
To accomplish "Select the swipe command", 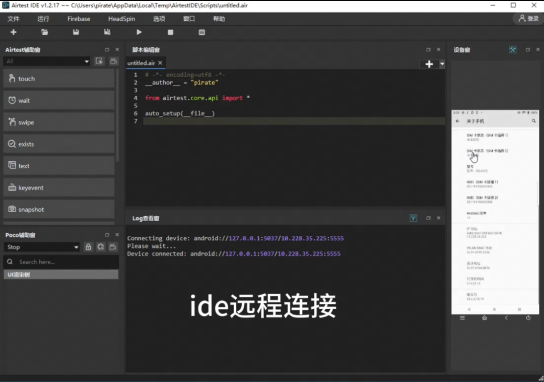I will tap(59, 122).
